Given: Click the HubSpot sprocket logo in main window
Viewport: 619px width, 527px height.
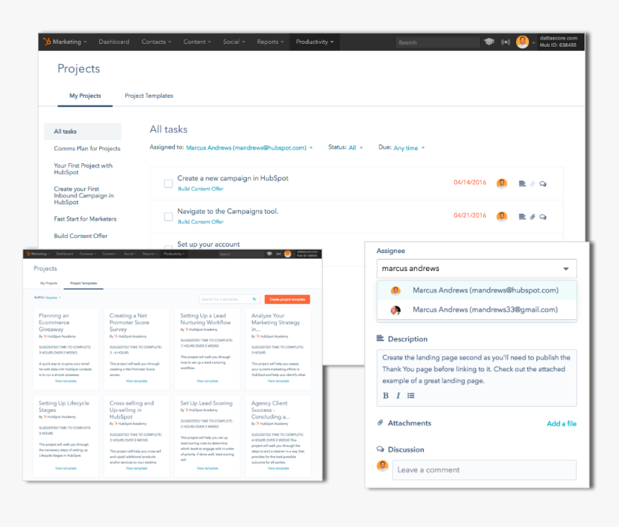Looking at the screenshot, I should [47, 42].
